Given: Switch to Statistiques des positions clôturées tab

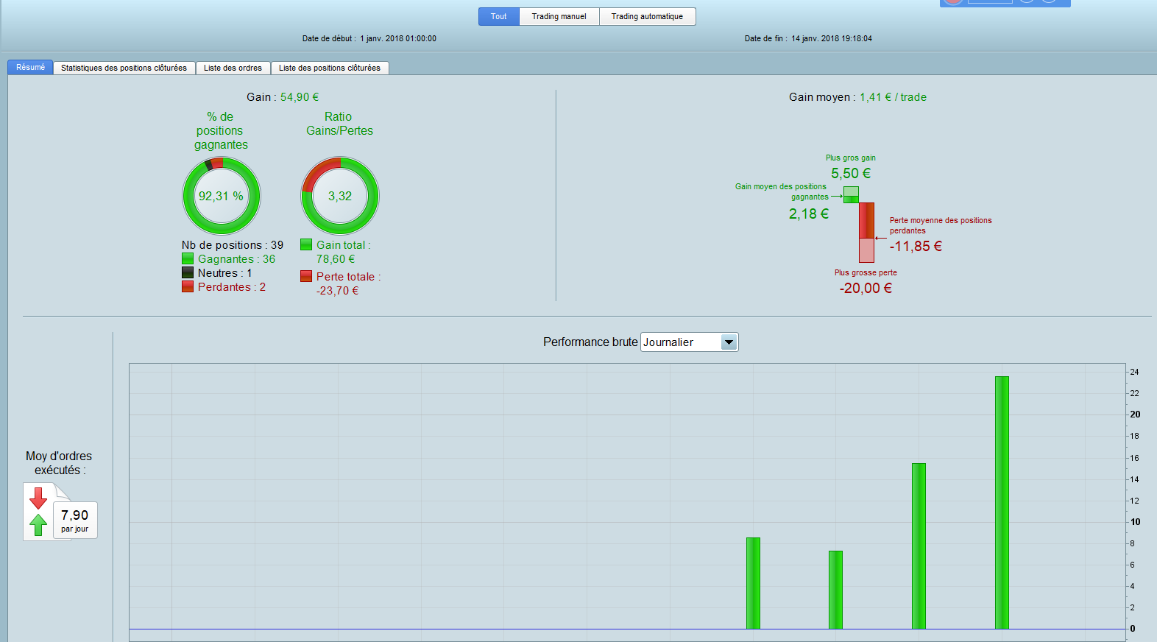Looking at the screenshot, I should 124,68.
